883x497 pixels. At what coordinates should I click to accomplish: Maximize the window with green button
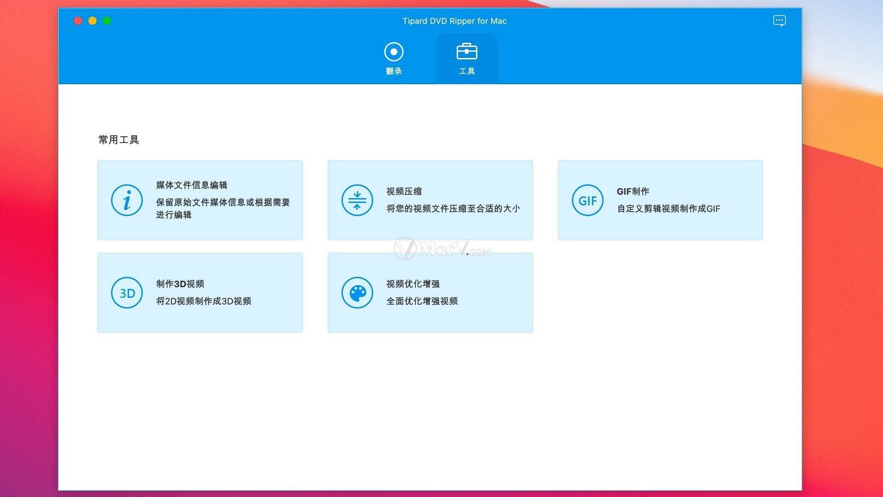107,21
